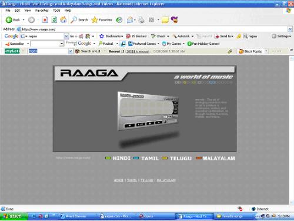The image size is (294, 221).
Task: Open My Games in GamesBar
Action: coord(172,44)
